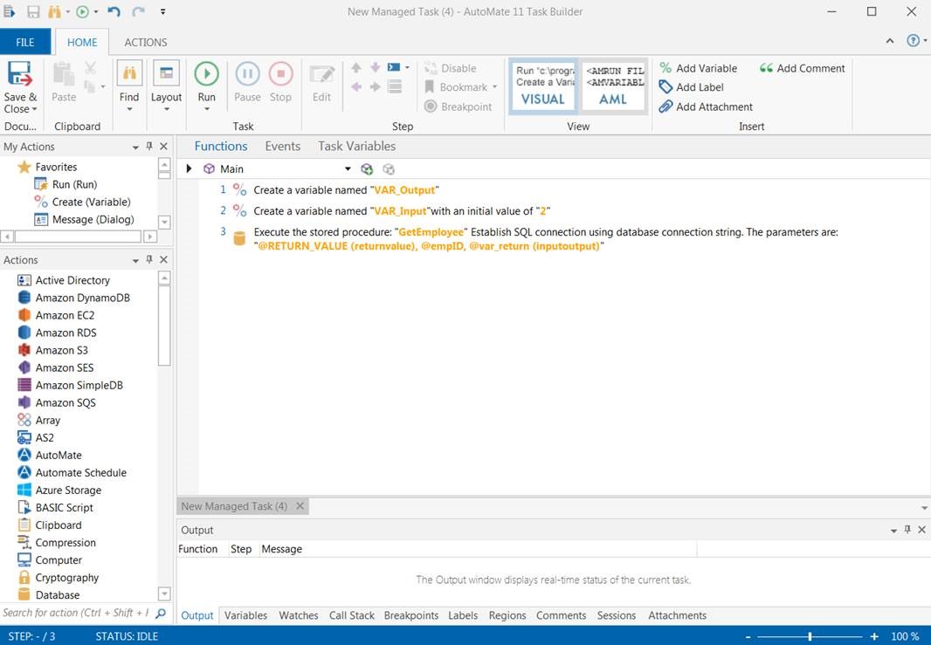Close the New Managed Task (4) tab
Viewport: 931px width, 645px height.
tap(300, 506)
